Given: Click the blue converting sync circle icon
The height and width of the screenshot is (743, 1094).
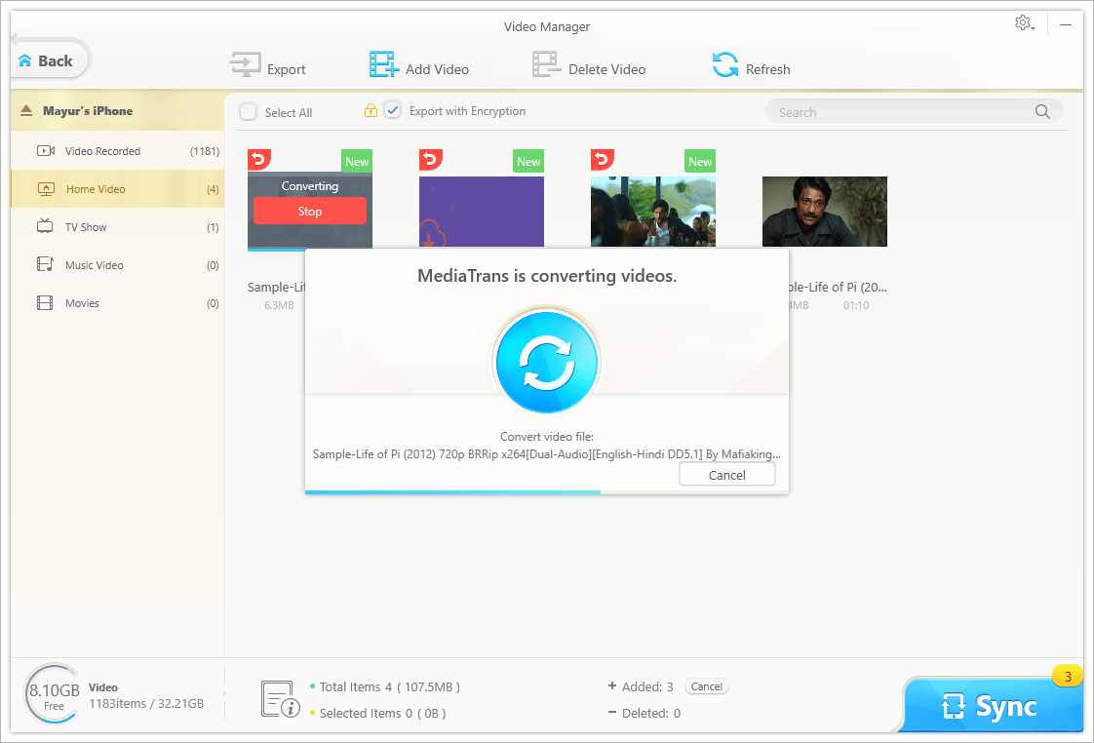Looking at the screenshot, I should pyautogui.click(x=547, y=362).
